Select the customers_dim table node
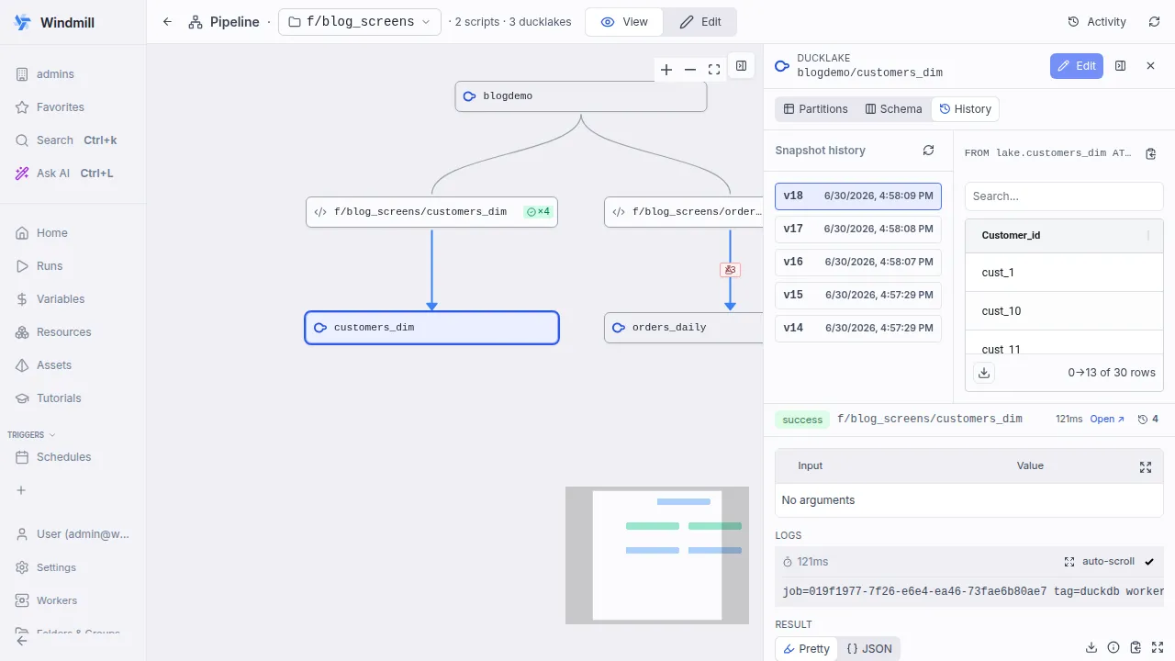Image resolution: width=1175 pixels, height=661 pixels. (431, 328)
